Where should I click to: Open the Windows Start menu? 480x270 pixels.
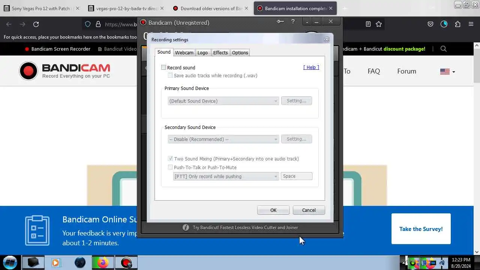pyautogui.click(x=10, y=262)
